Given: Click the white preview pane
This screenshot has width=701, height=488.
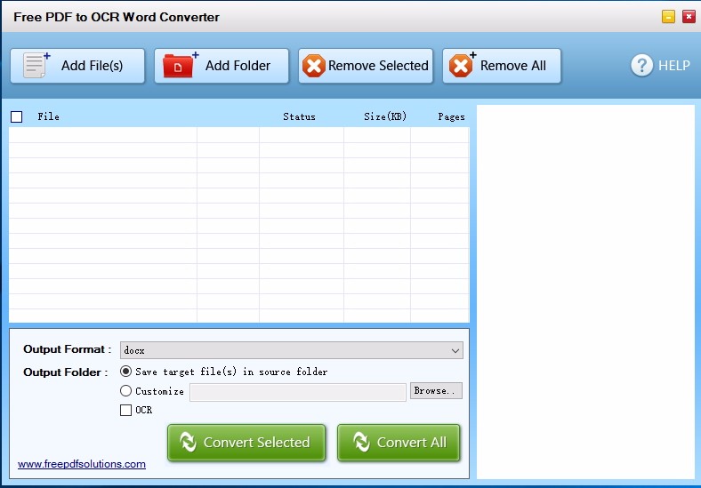Looking at the screenshot, I should [x=585, y=292].
